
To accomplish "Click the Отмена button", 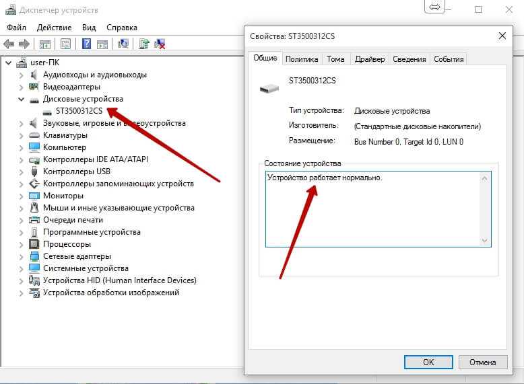I will click(482, 362).
